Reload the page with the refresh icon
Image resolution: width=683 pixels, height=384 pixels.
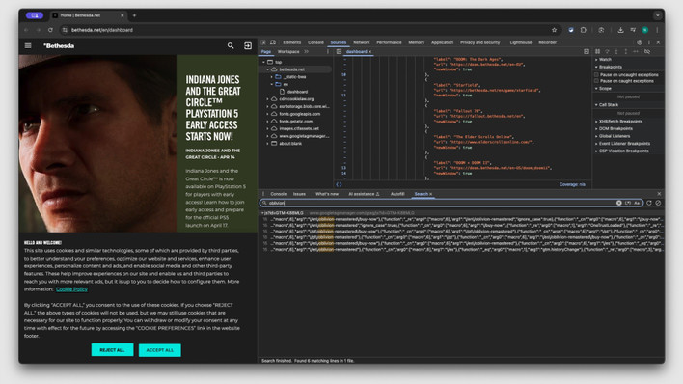(50, 30)
